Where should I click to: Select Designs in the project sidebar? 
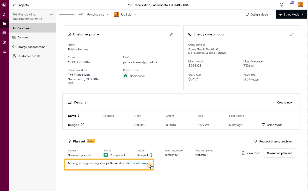pyautogui.click(x=23, y=37)
